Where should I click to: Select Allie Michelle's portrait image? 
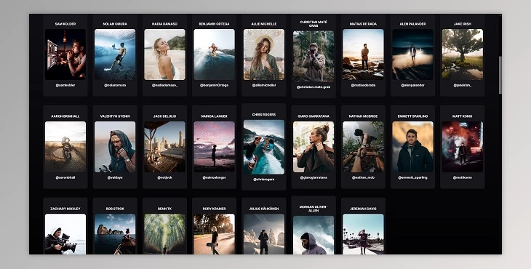click(x=264, y=55)
